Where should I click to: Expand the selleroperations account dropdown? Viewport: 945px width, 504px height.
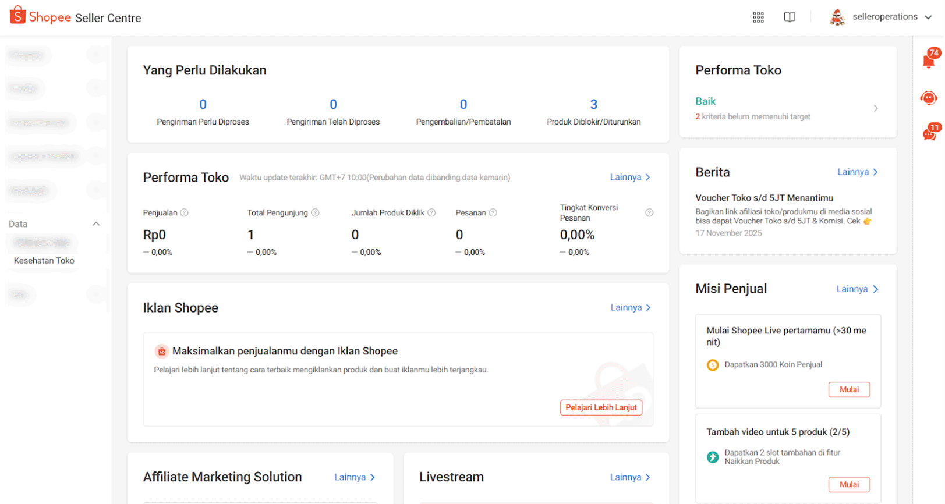[x=928, y=17]
